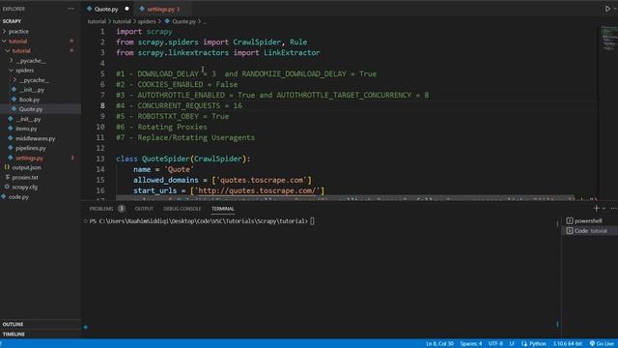Open terminal panel more actions ellipsis
618x348 pixels.
(614, 208)
